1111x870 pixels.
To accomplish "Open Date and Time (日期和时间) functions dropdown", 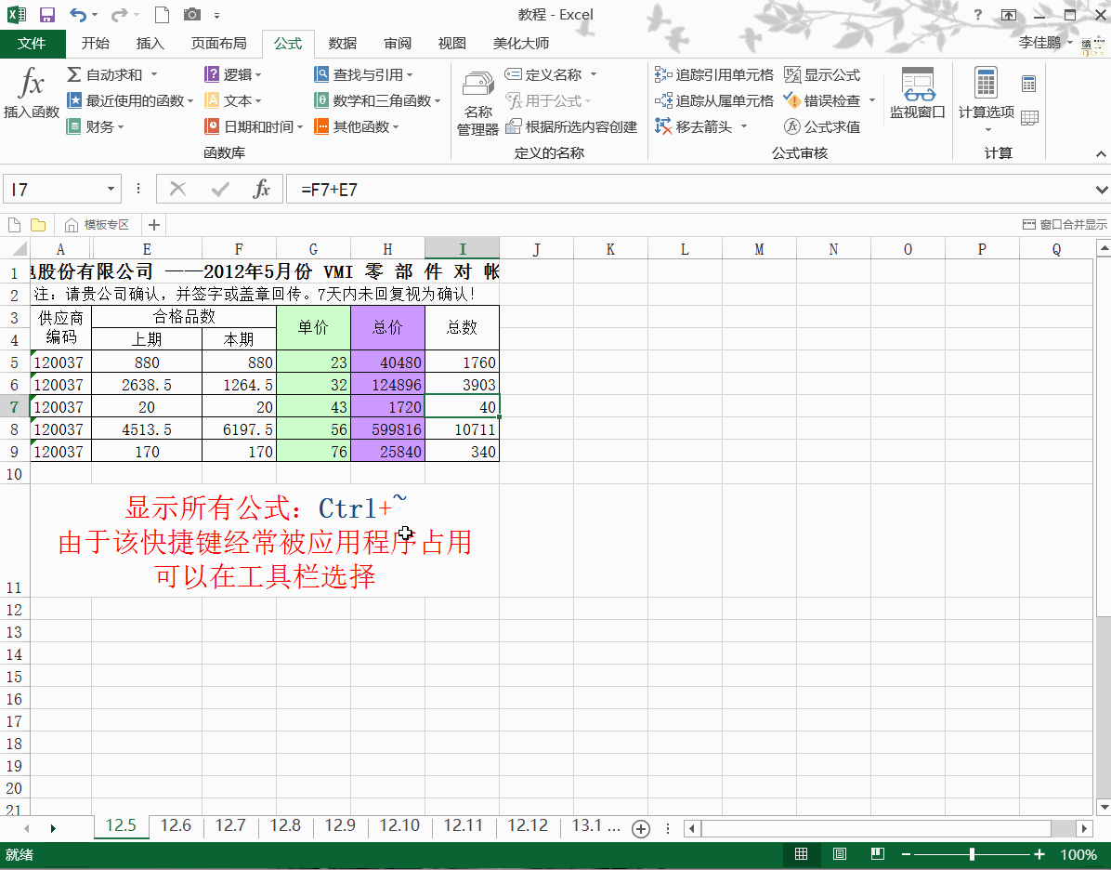I will [299, 126].
